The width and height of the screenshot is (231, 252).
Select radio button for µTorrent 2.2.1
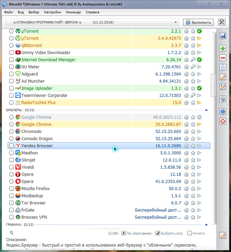point(11,31)
